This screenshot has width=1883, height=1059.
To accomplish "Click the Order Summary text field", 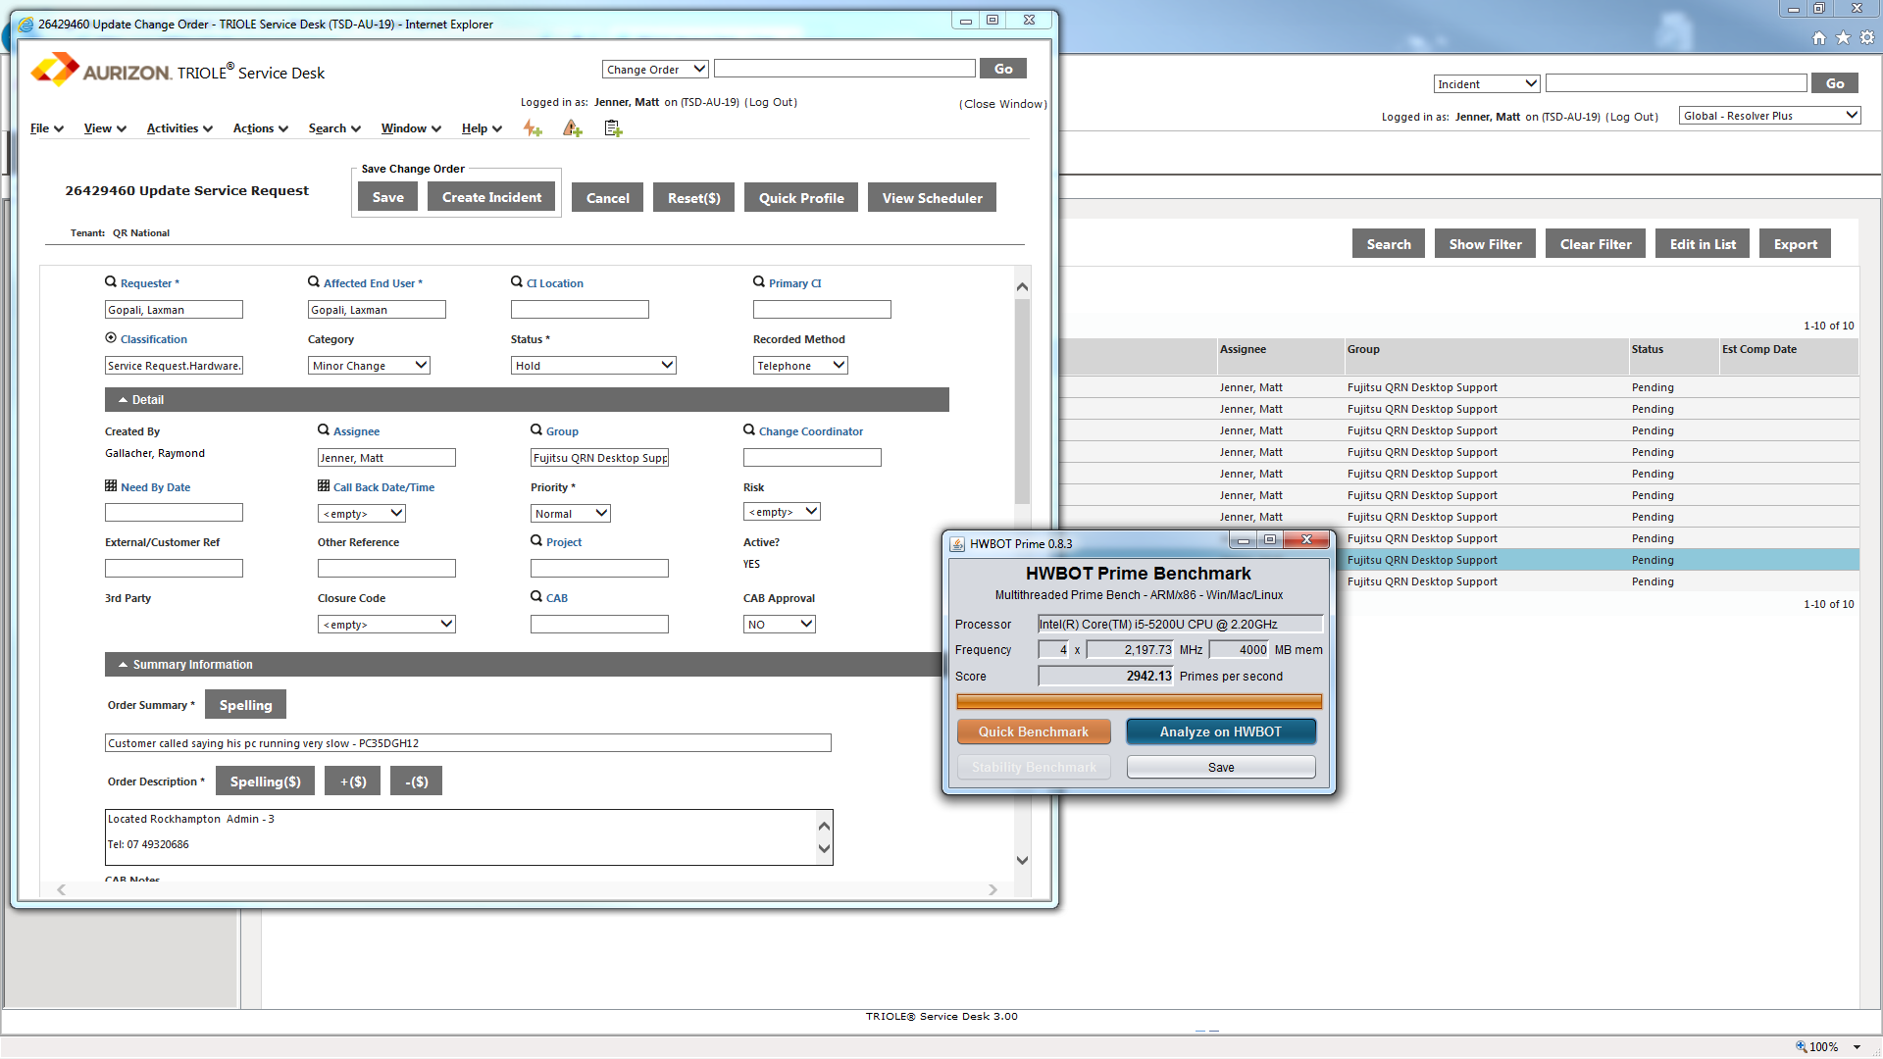I will click(468, 743).
